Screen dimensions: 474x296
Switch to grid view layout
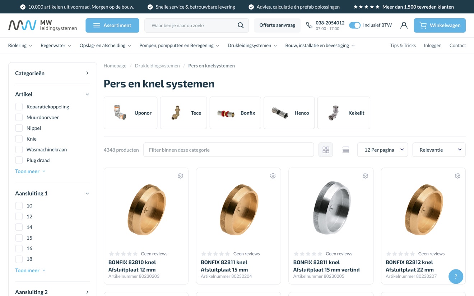326,150
